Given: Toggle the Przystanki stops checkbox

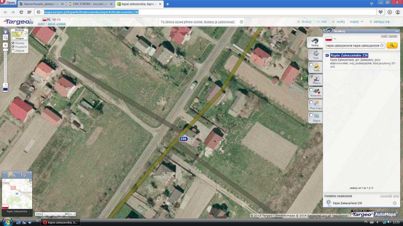Looking at the screenshot, I should click(13, 47).
